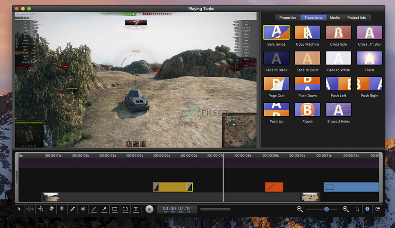Viewport: 395px width, 228px height.
Task: Select the arrow annotation tool
Action: click(104, 209)
